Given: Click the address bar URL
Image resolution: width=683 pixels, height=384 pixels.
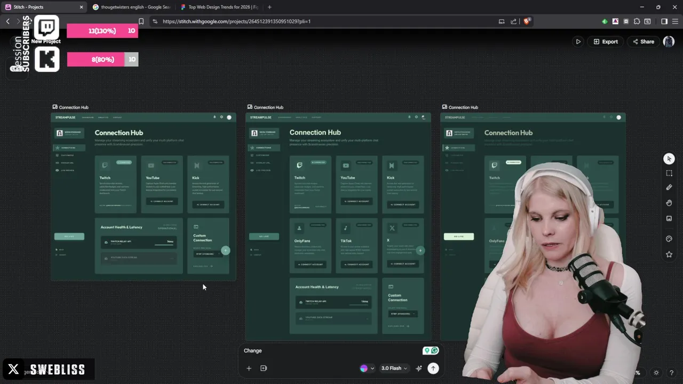Looking at the screenshot, I should click(236, 21).
